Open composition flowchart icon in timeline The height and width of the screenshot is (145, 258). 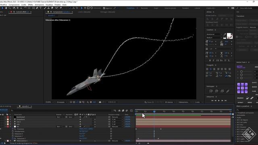(114, 111)
